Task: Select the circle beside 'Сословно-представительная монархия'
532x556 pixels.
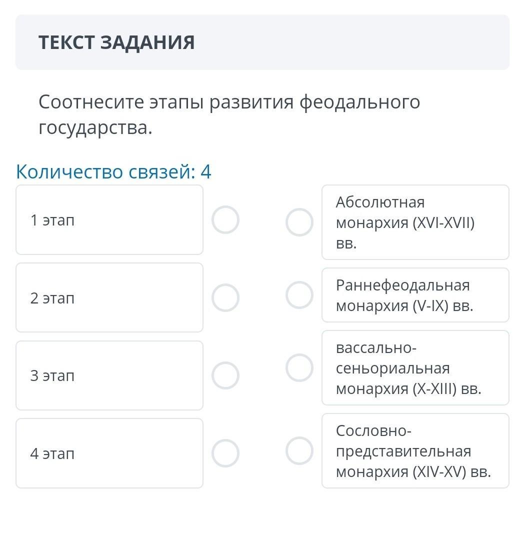Action: tap(299, 451)
